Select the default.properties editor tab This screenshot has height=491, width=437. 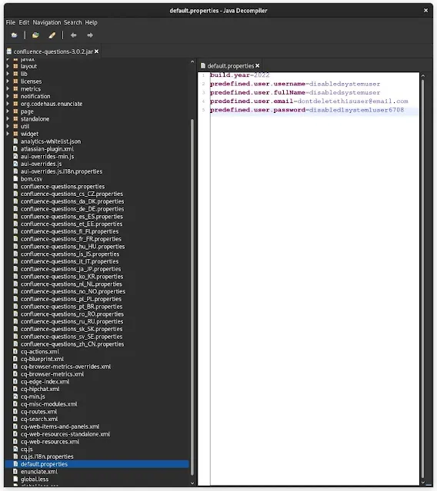[x=230, y=66]
